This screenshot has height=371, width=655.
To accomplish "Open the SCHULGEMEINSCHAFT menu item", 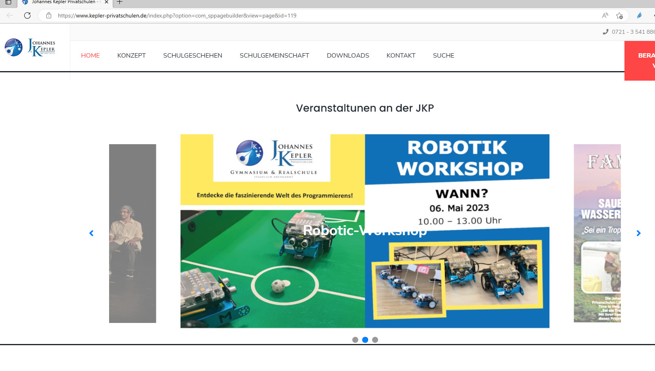I will coord(274,56).
